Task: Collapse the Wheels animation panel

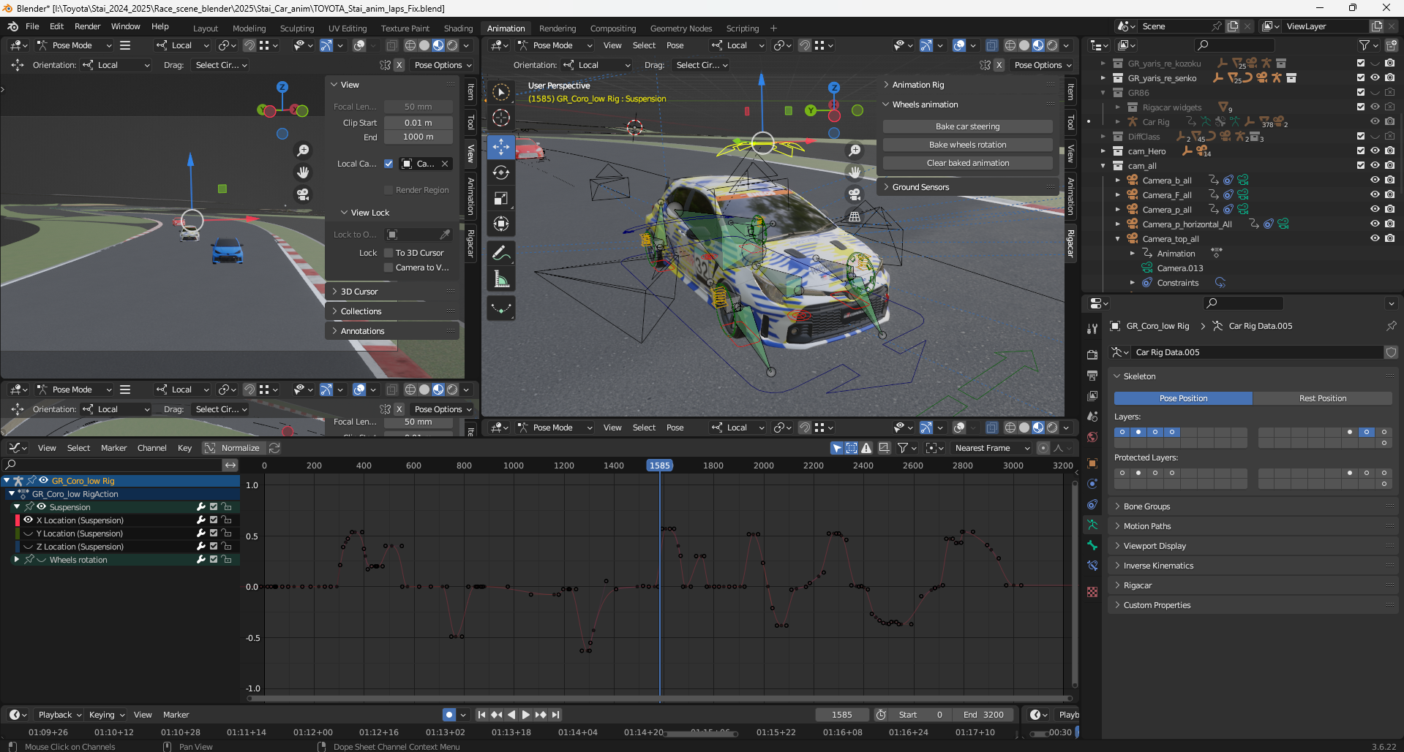Action: pos(925,105)
